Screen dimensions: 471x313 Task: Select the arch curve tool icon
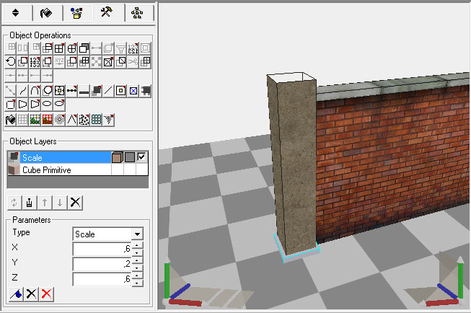point(35,91)
